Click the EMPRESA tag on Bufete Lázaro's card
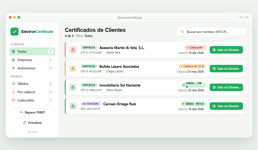Screen dimensions: 258x150 [89, 66]
